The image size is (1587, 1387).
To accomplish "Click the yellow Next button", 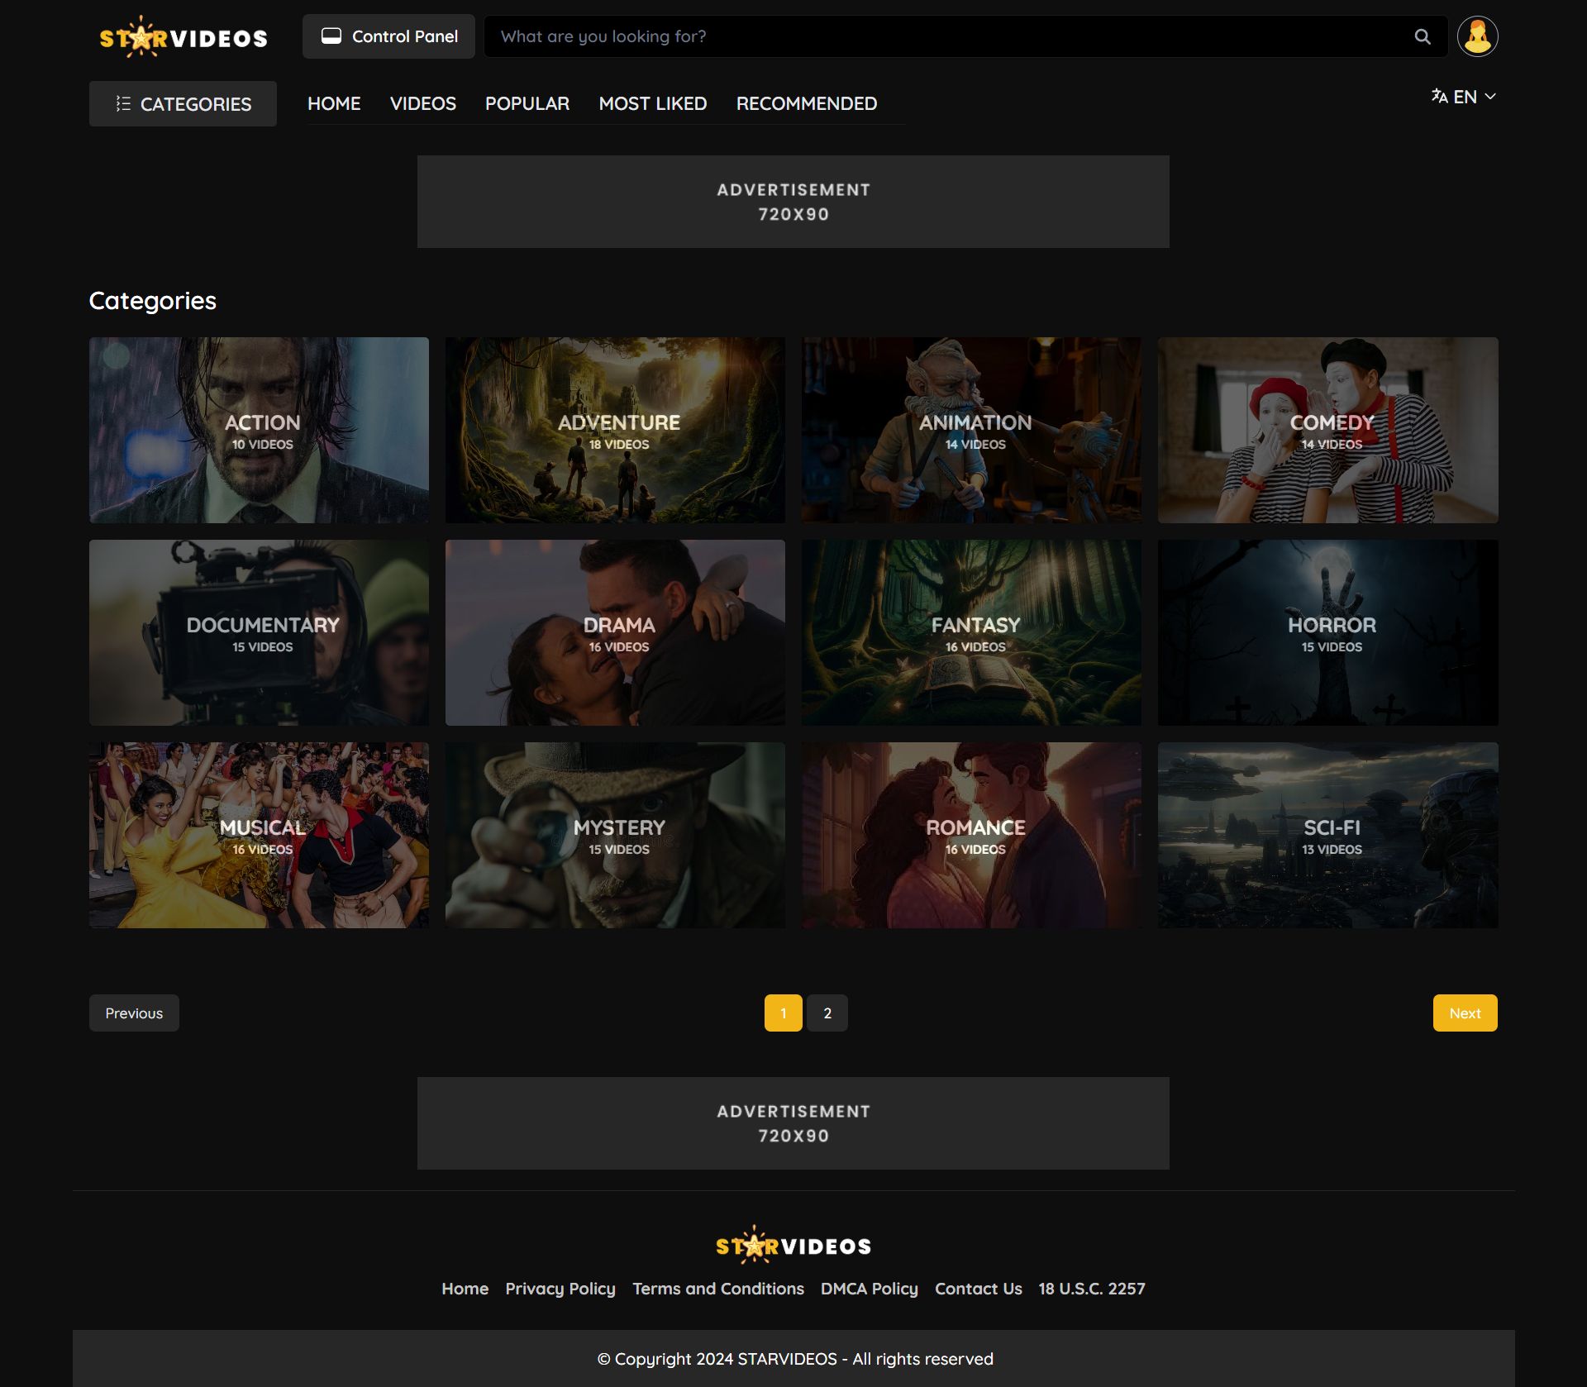I will 1464,1013.
